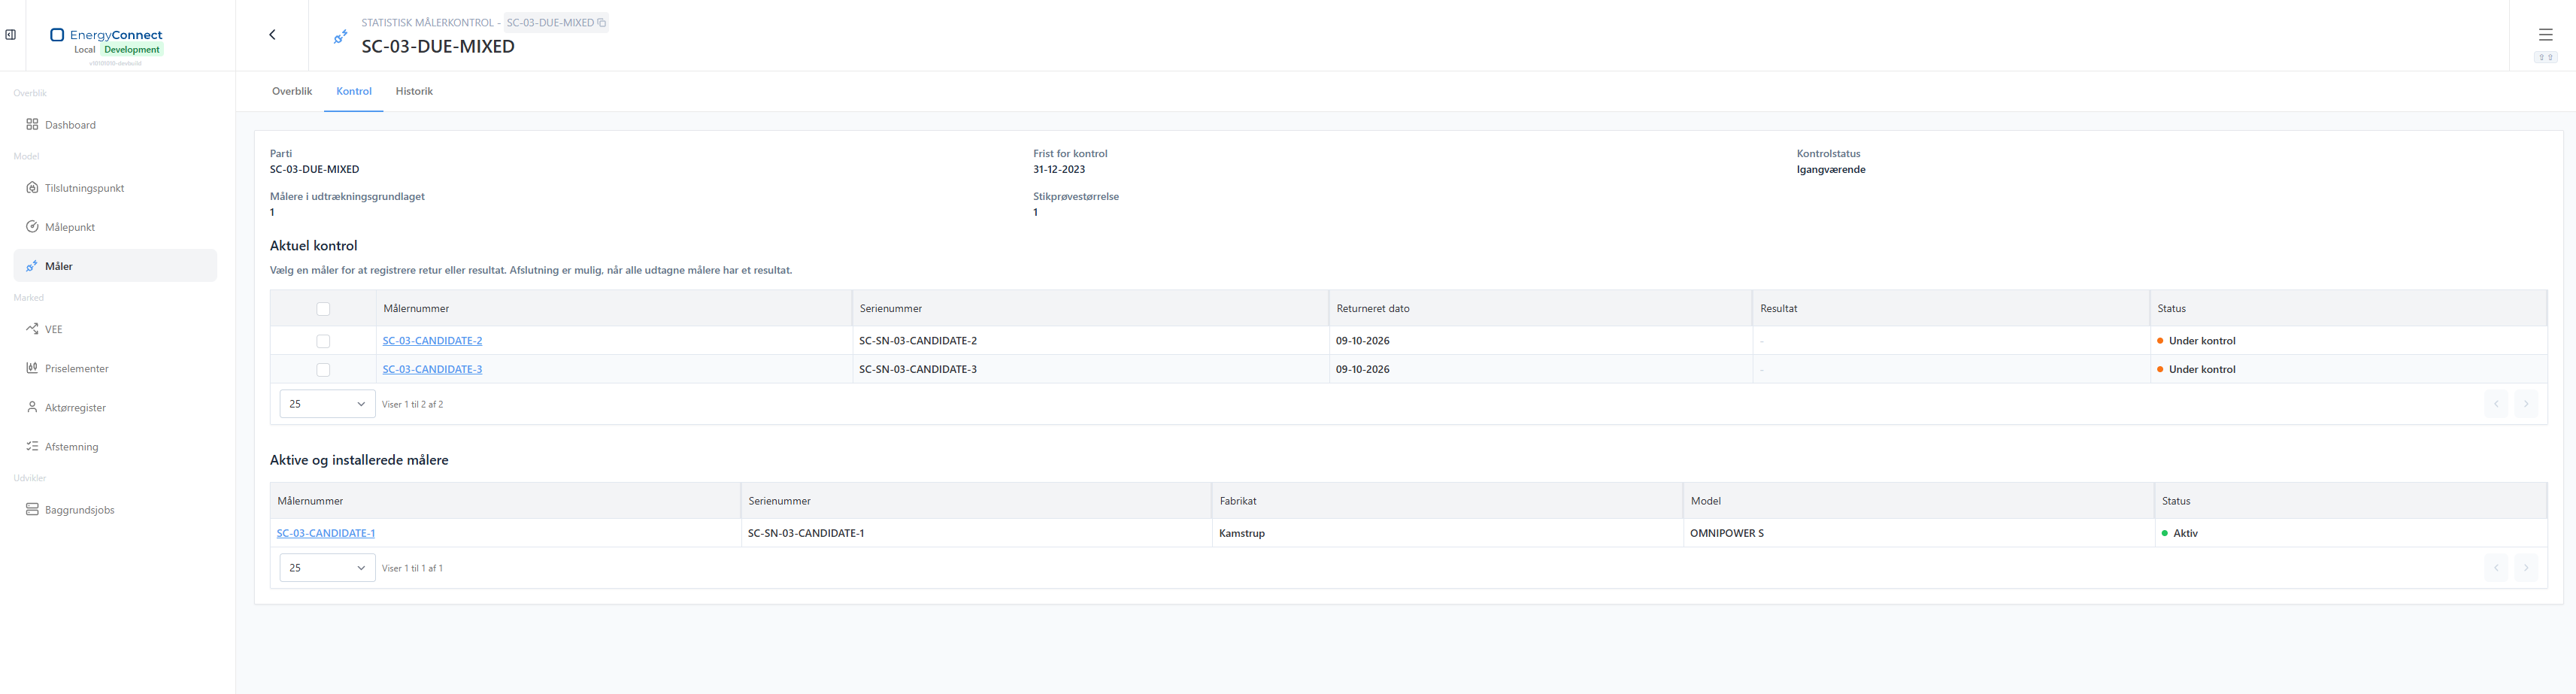Viewport: 2576px width, 694px height.
Task: Copy the SC-03-DUE-MIXED breadcrumb id
Action: click(x=601, y=23)
